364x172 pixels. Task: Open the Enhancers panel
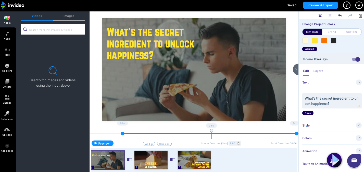pos(7,115)
